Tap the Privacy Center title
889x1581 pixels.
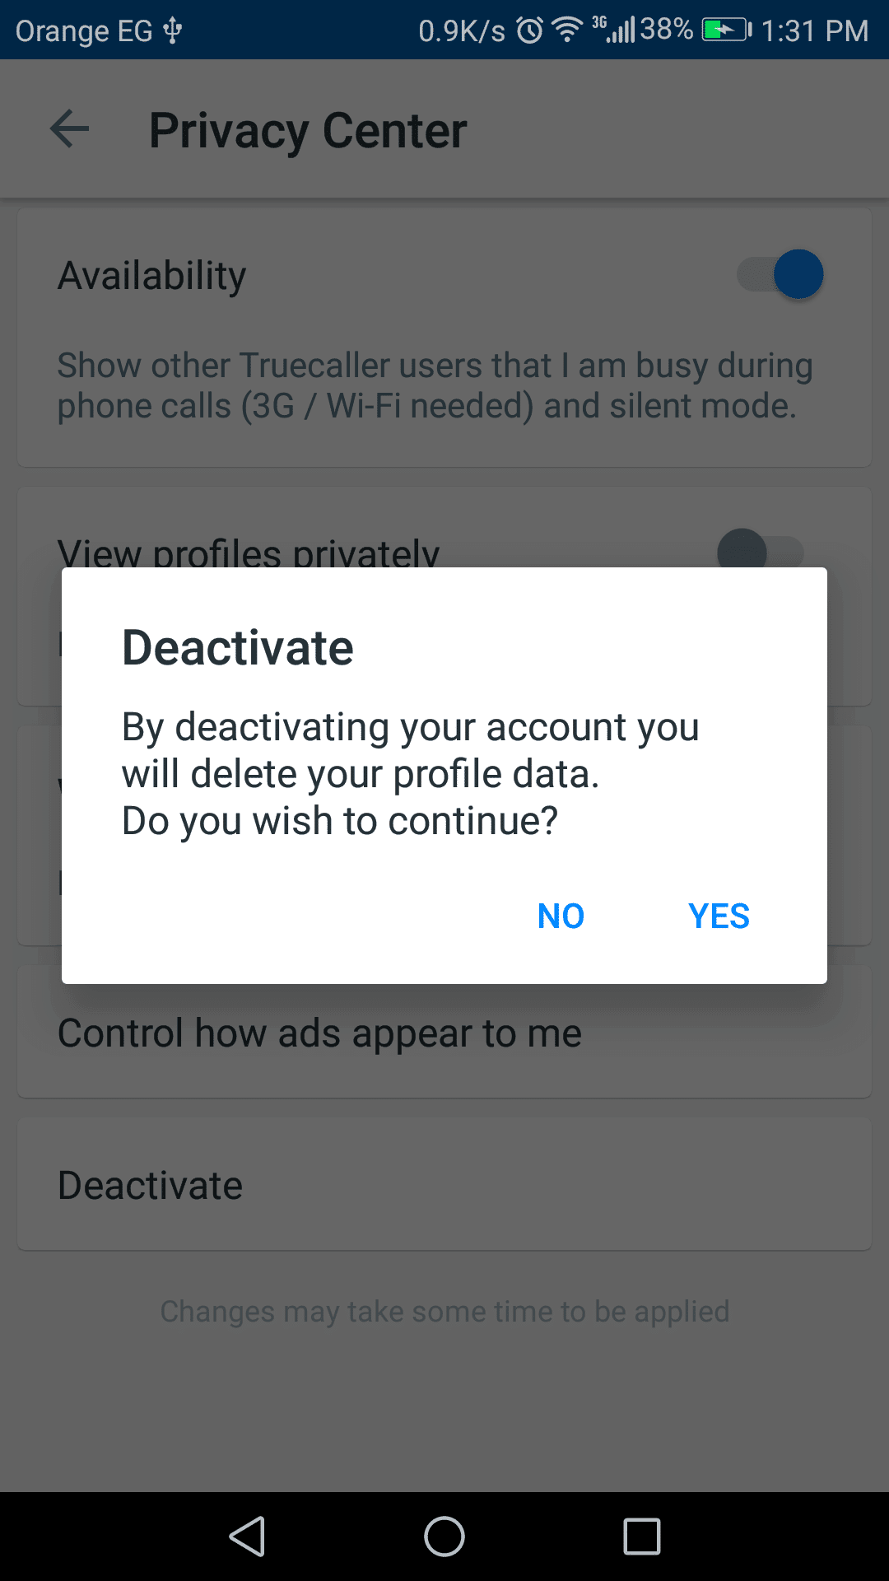(308, 130)
